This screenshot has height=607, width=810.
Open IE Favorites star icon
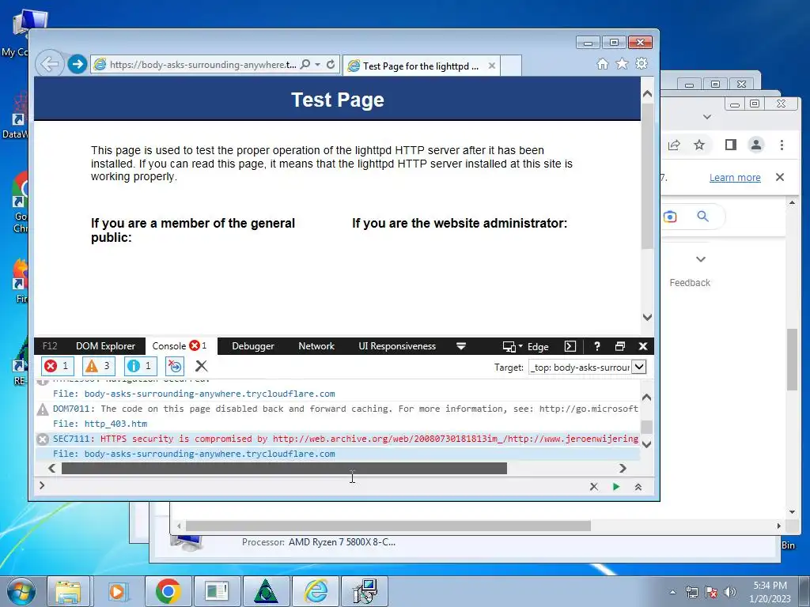pos(622,63)
